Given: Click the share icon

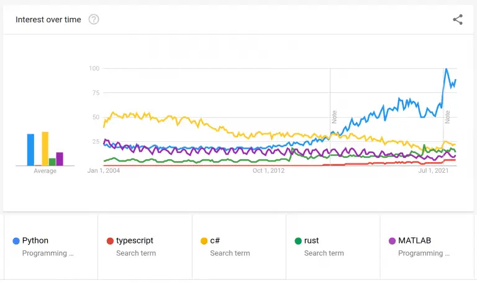Looking at the screenshot, I should coord(458,19).
